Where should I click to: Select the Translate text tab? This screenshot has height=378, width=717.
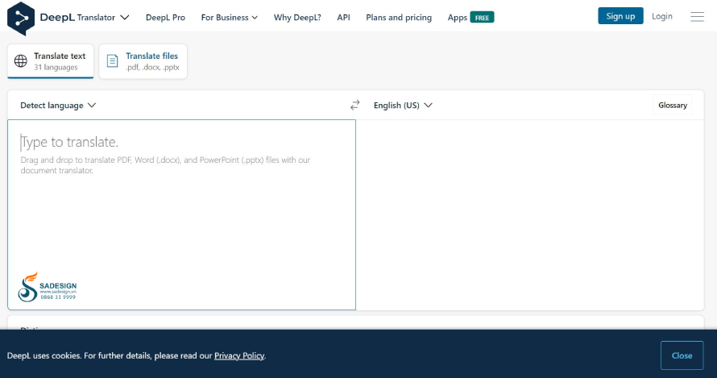click(51, 61)
